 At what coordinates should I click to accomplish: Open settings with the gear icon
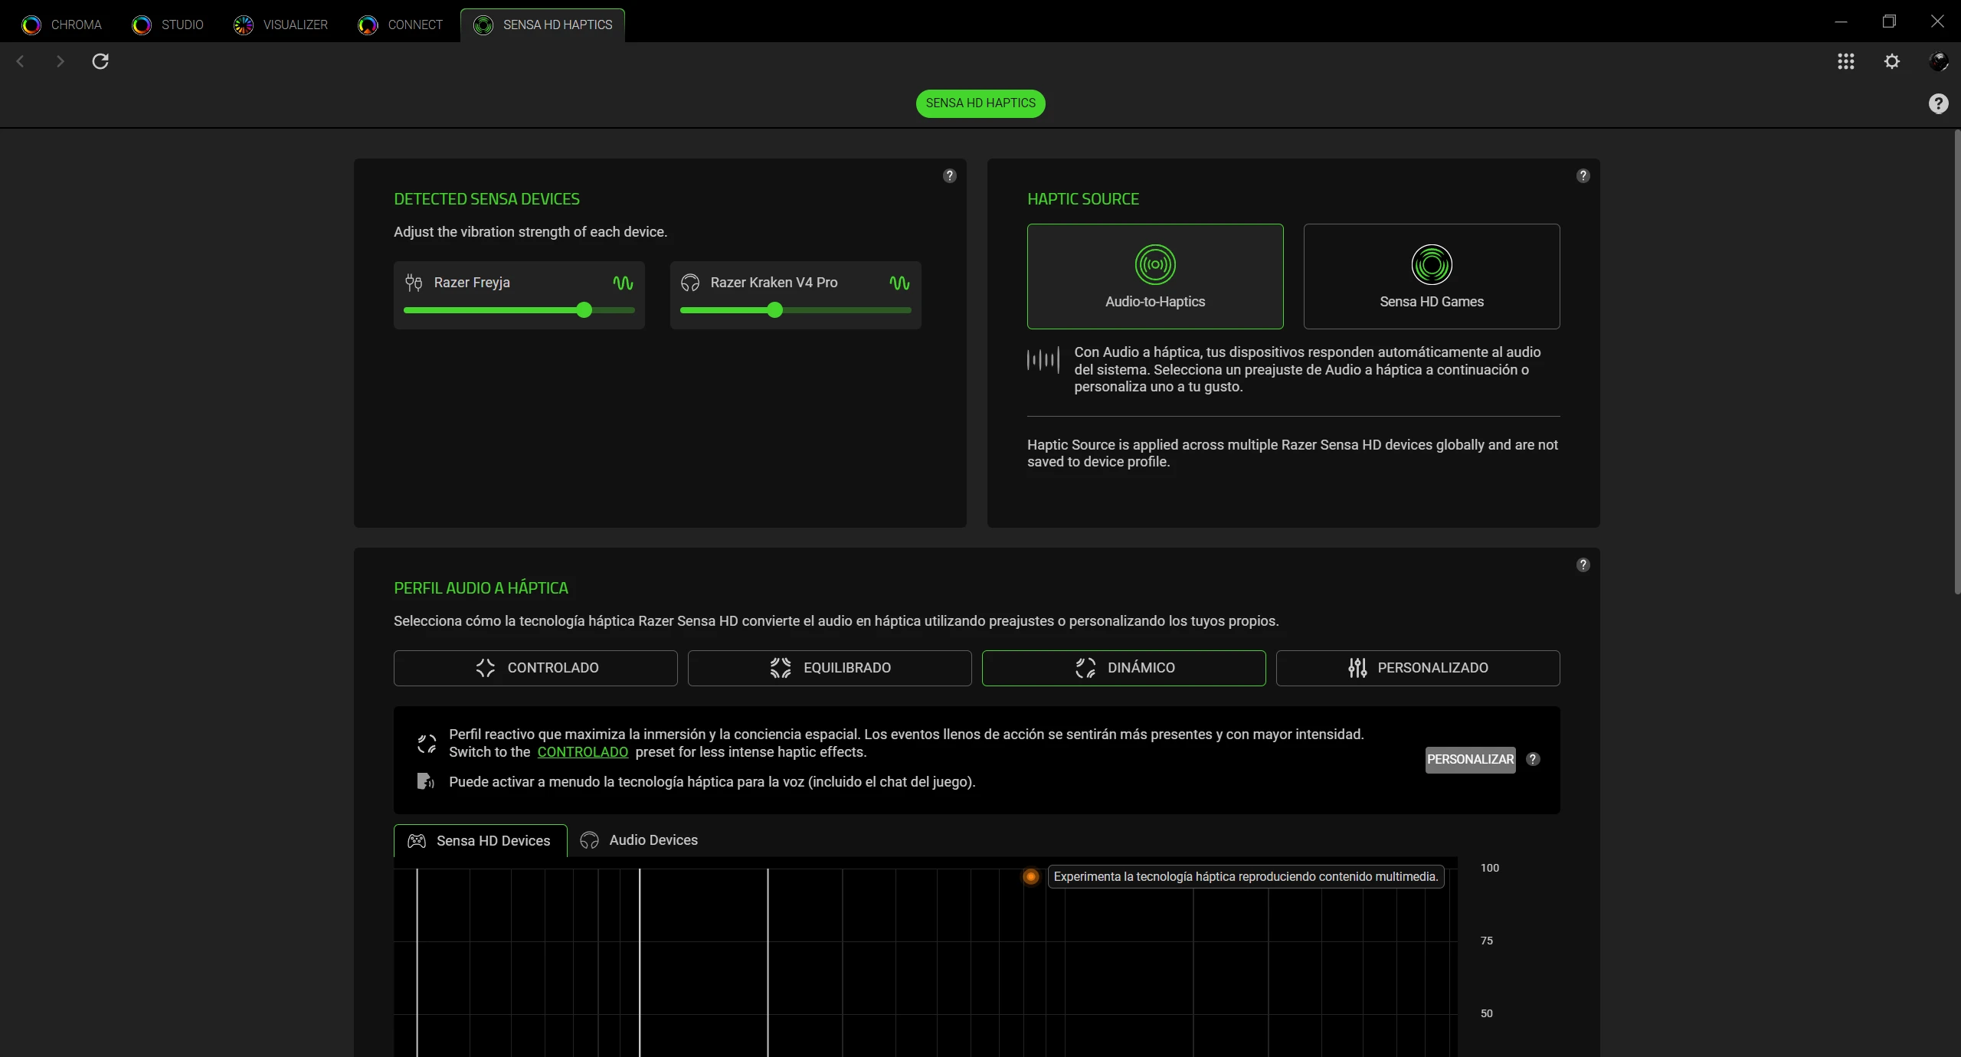tap(1892, 61)
